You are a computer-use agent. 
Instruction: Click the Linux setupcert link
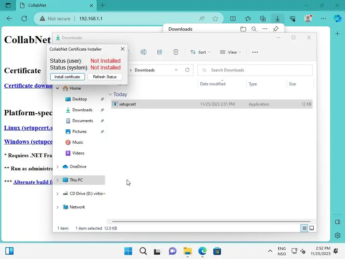[28, 128]
